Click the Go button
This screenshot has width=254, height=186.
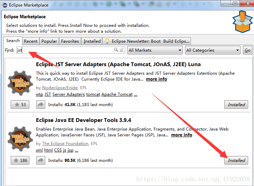[247, 50]
